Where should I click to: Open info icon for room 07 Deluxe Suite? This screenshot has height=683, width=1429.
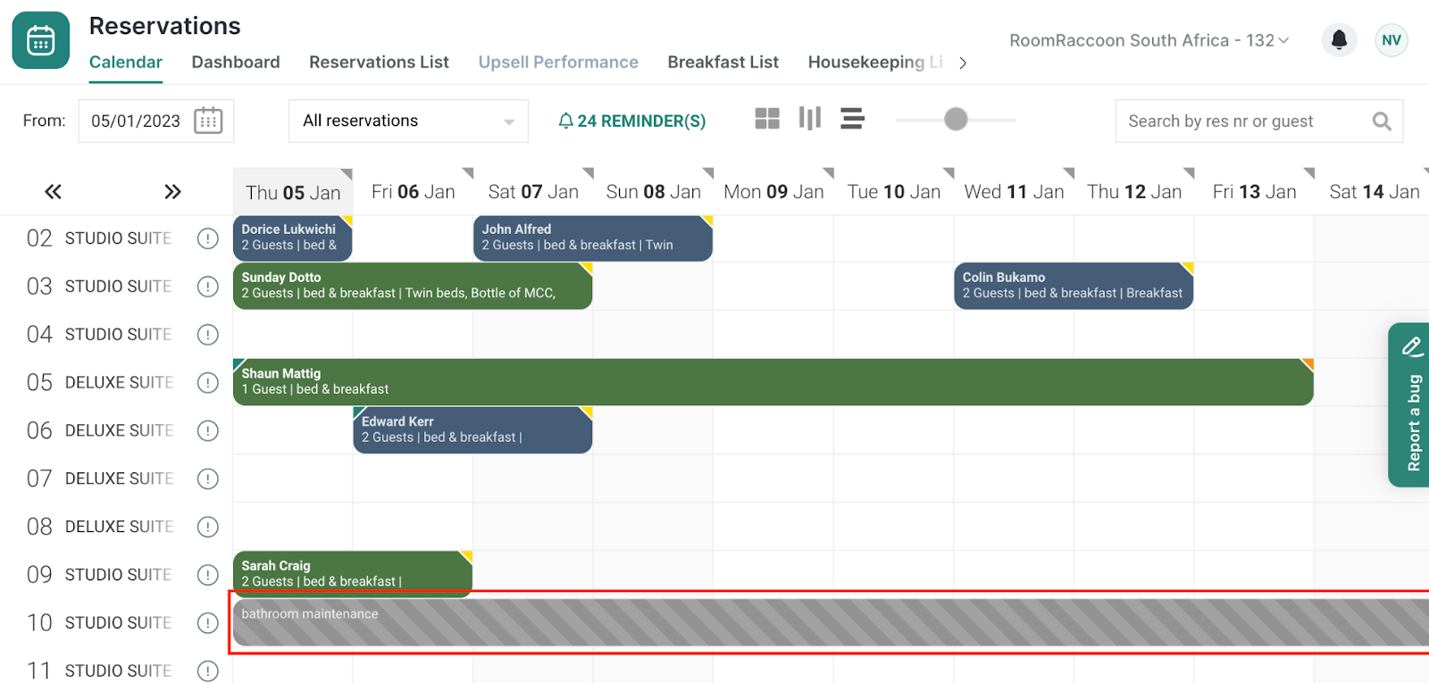pos(207,479)
